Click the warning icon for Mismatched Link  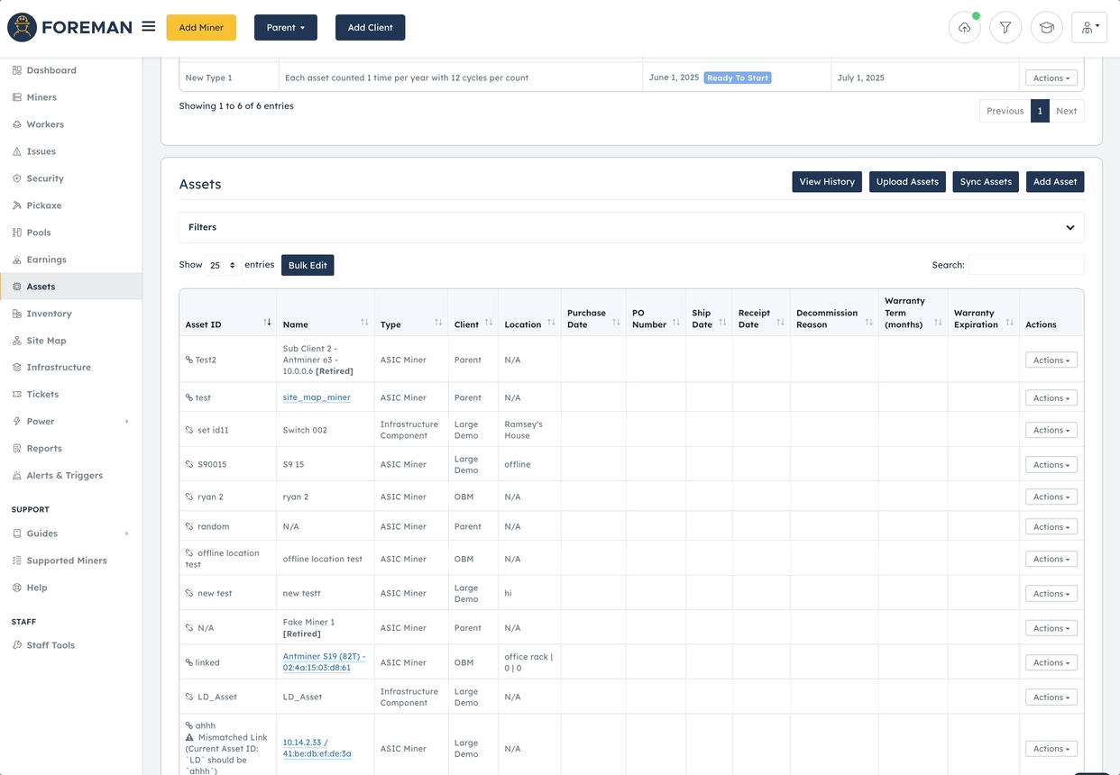coord(189,737)
